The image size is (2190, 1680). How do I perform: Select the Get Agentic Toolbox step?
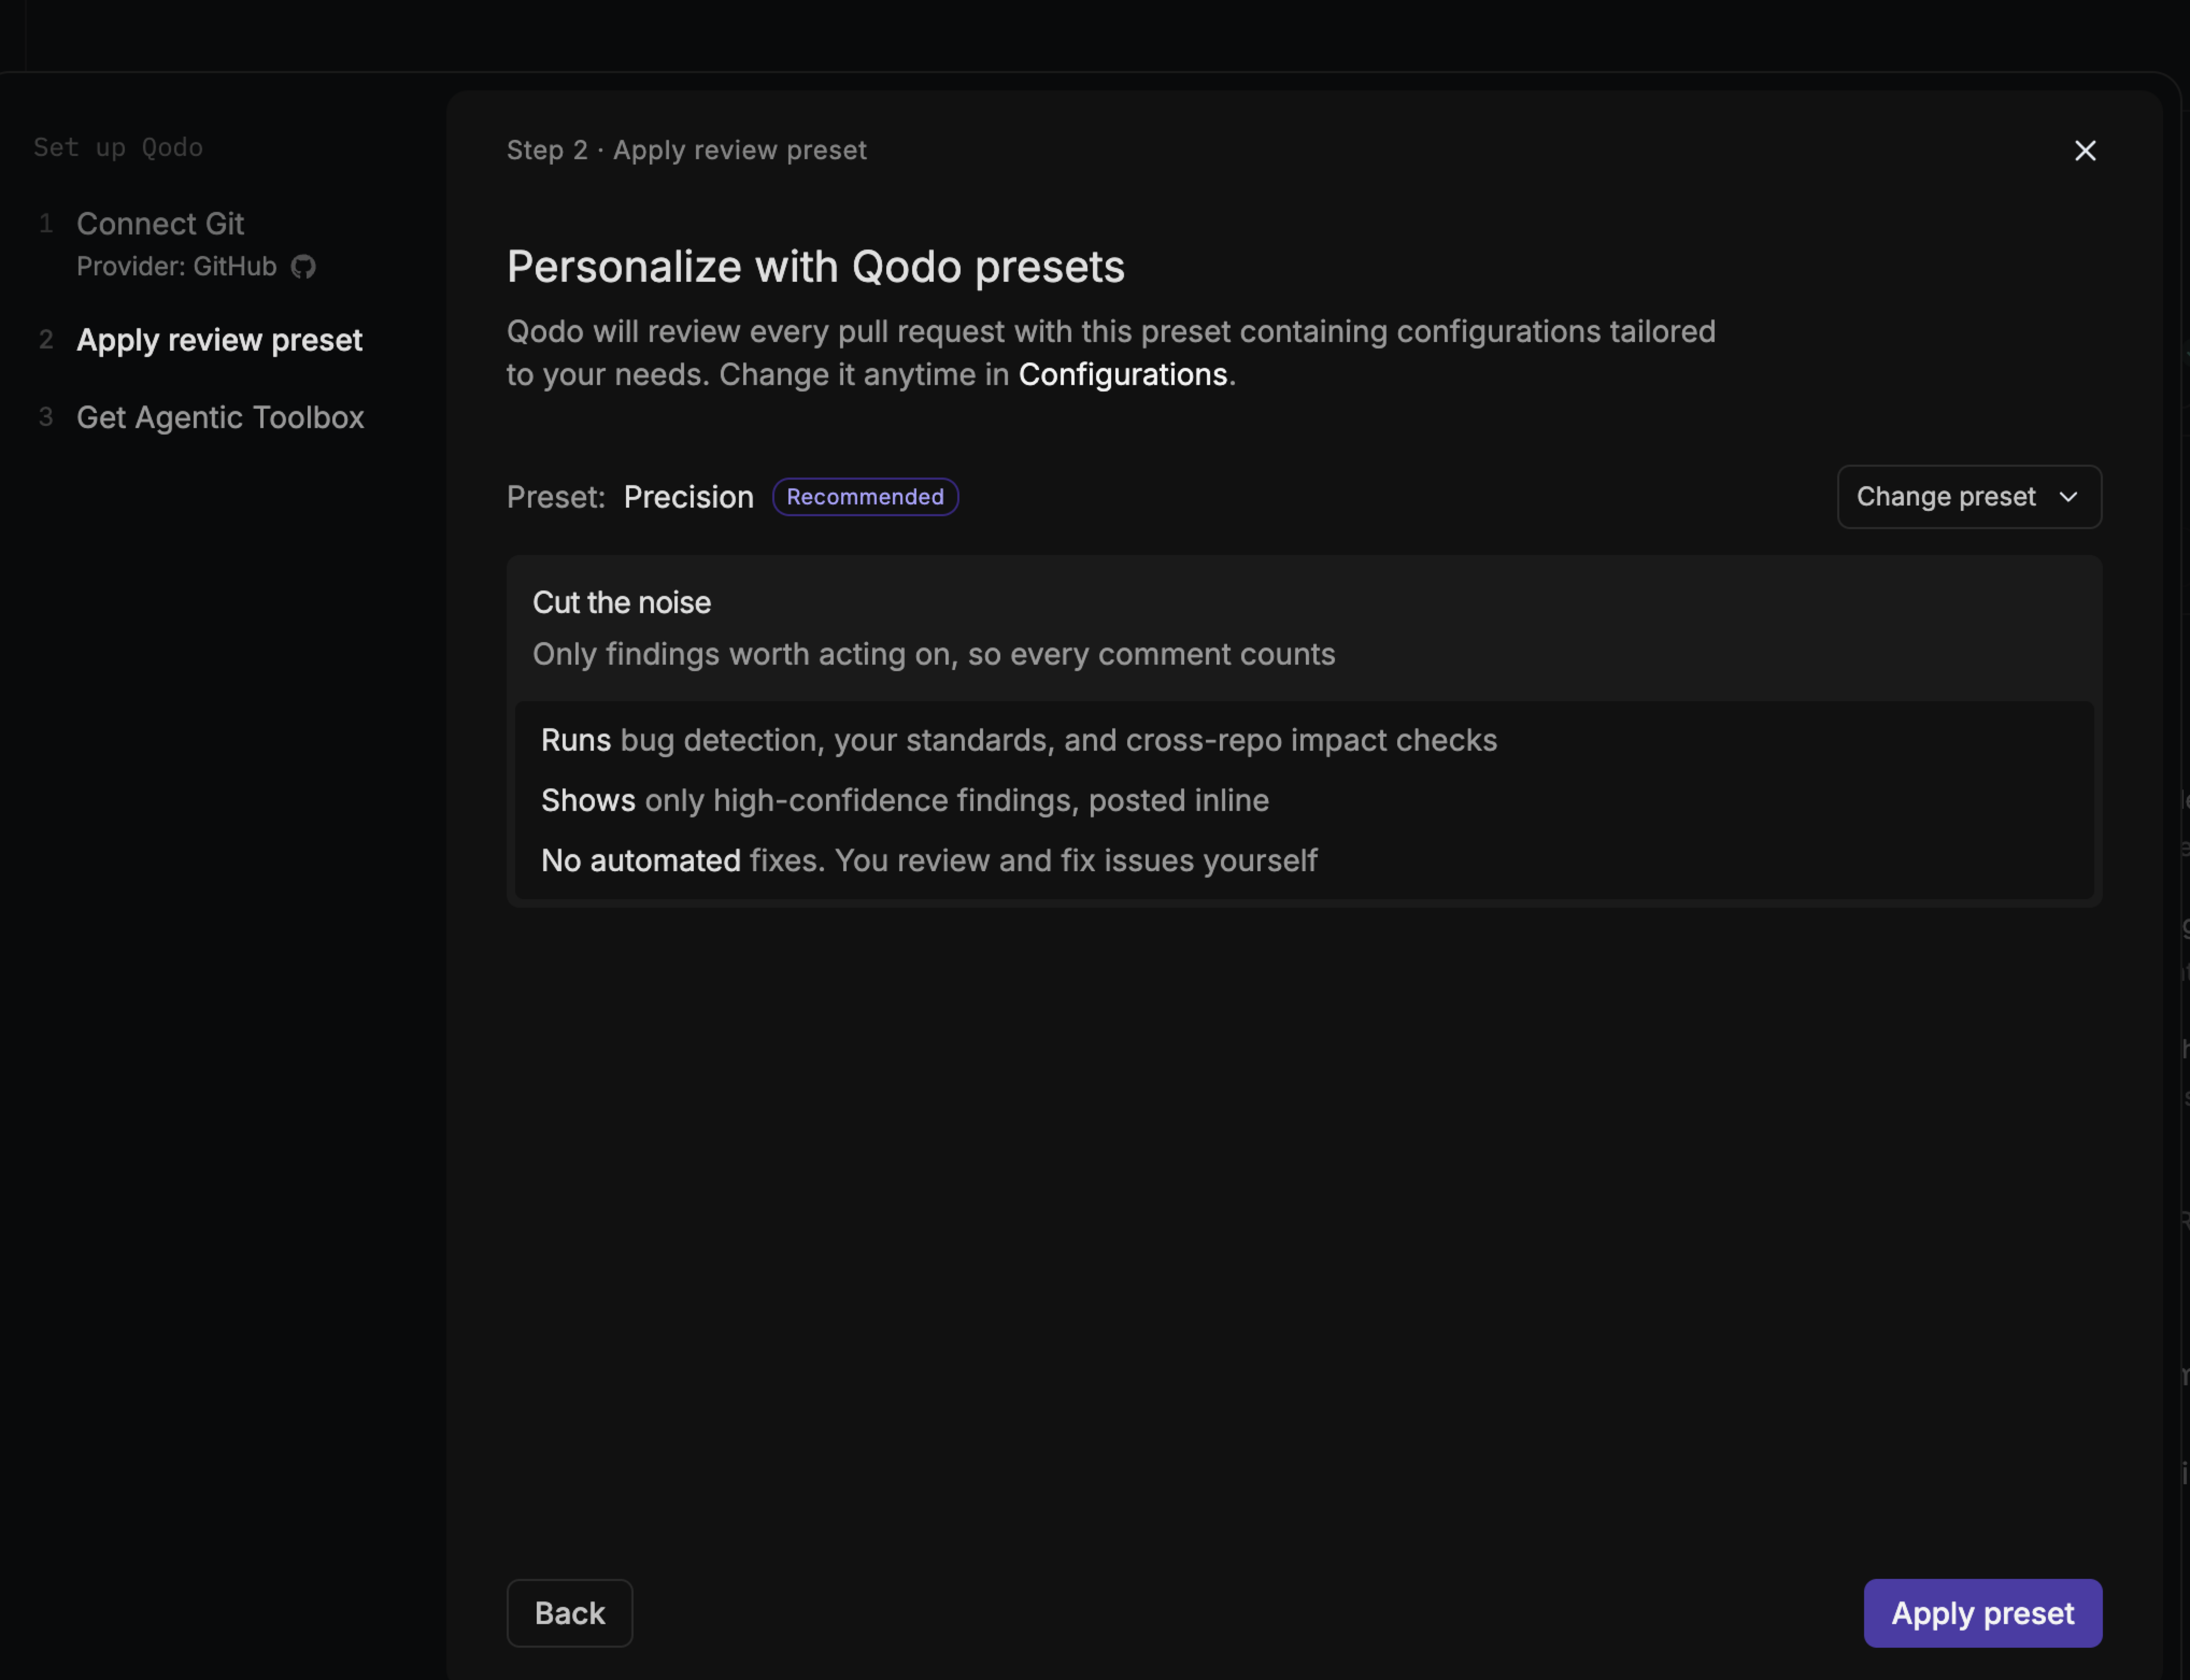[x=220, y=417]
